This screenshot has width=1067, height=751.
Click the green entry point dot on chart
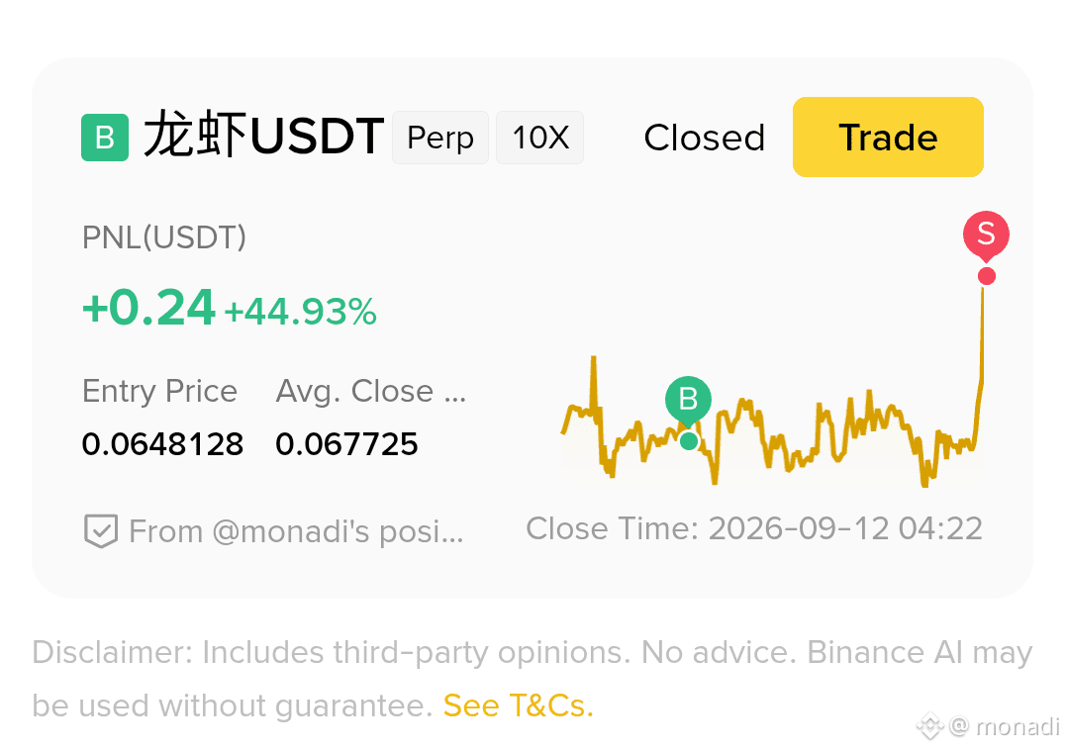pyautogui.click(x=689, y=441)
